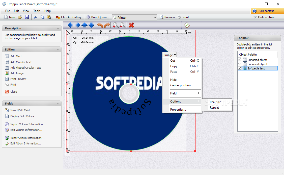Move object up with blue up arrow
Viewport: 284px width, 175px height.
(x=84, y=25)
